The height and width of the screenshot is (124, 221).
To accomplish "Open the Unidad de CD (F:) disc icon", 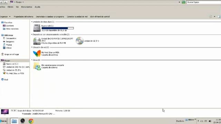I will click(x=80, y=41).
